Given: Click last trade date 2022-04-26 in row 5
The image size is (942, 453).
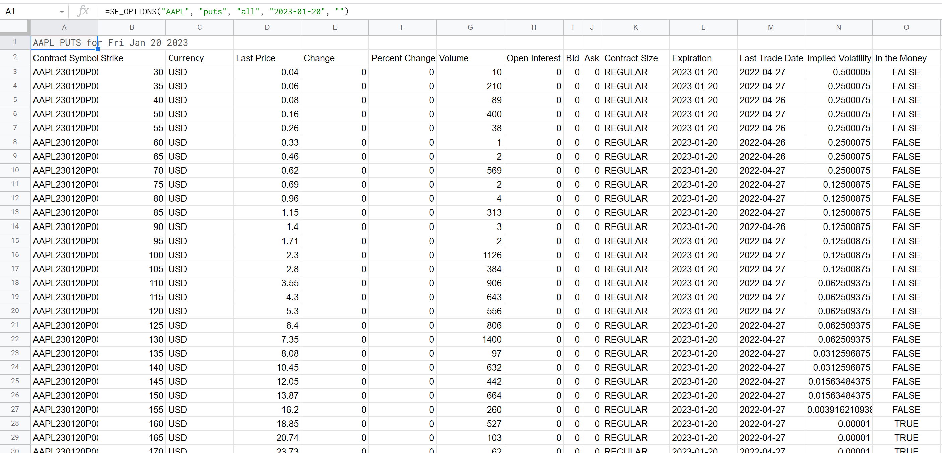Looking at the screenshot, I should [x=771, y=100].
